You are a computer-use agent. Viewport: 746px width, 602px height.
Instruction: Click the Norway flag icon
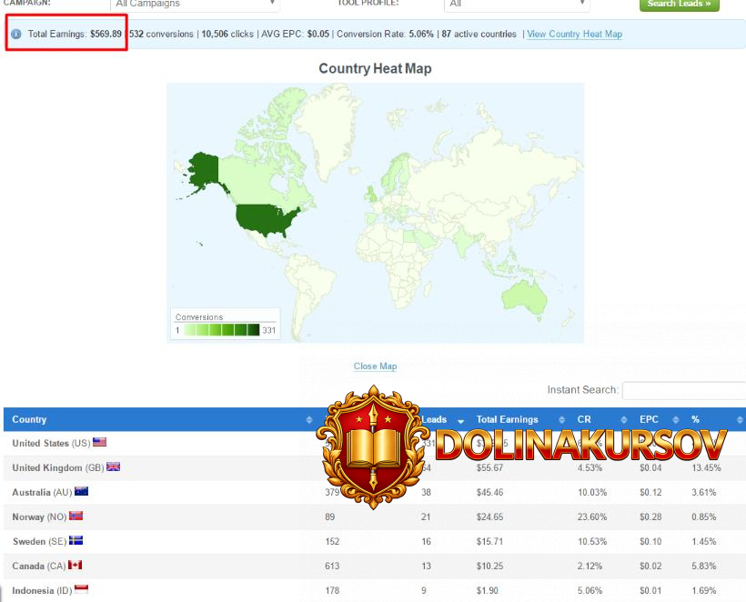pyautogui.click(x=76, y=517)
